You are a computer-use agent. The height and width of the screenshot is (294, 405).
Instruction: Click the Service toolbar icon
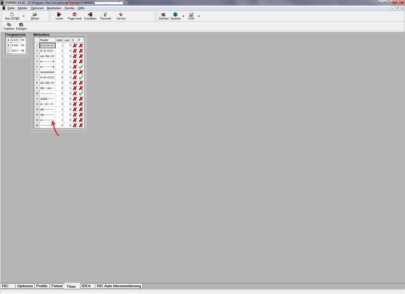121,15
